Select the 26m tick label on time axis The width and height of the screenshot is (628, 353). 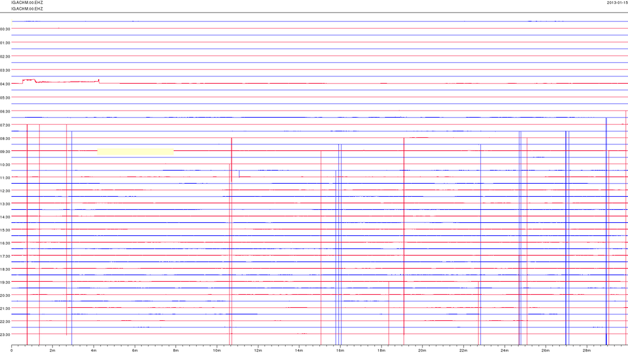click(546, 350)
